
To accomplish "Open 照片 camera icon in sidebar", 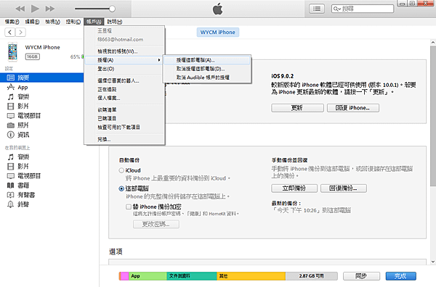I will point(11,125).
